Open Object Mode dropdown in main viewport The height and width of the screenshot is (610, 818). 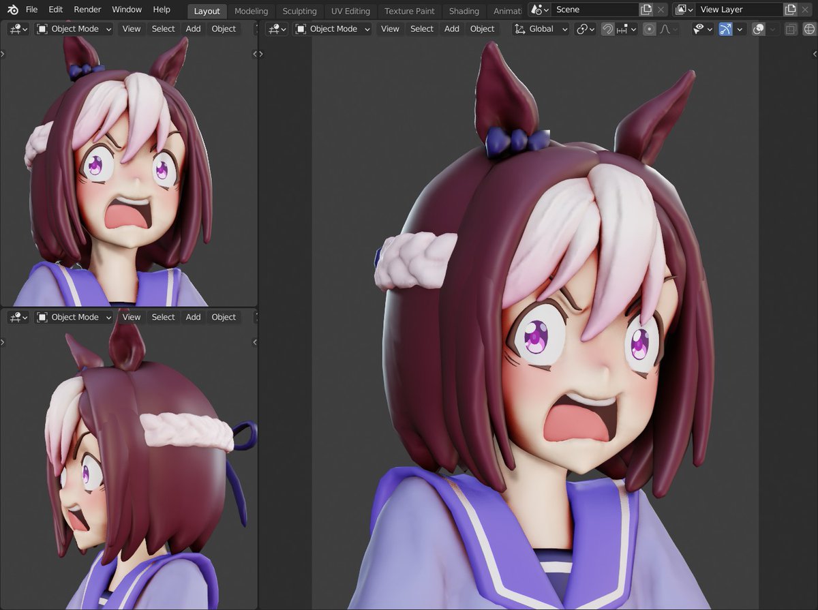[x=333, y=29]
